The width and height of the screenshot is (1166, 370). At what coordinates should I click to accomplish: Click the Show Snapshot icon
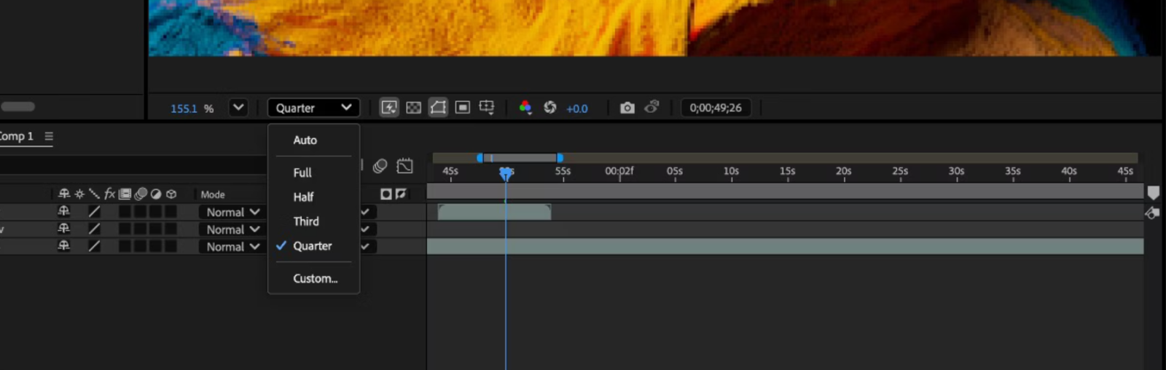coord(652,108)
